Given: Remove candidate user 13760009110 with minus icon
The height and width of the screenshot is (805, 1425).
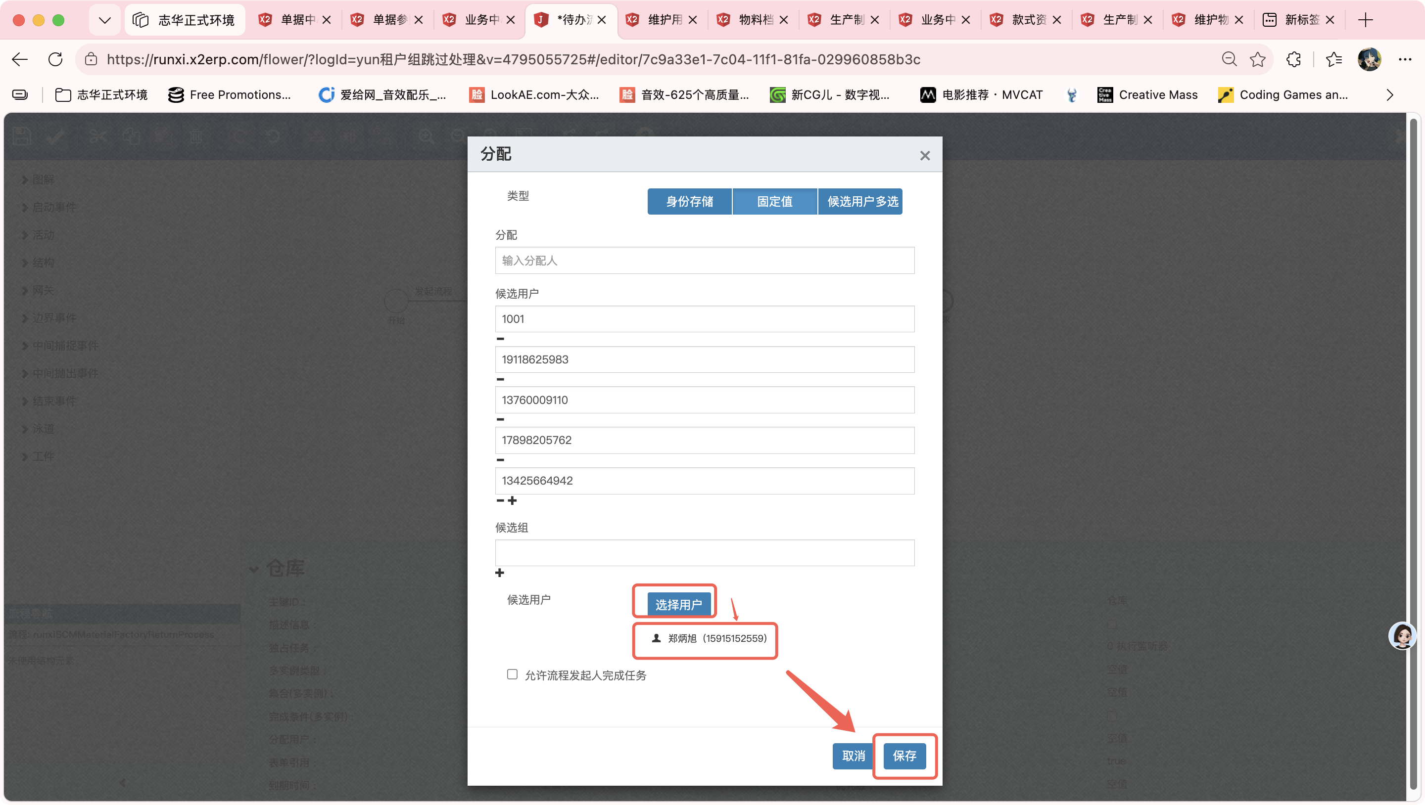Looking at the screenshot, I should click(500, 420).
